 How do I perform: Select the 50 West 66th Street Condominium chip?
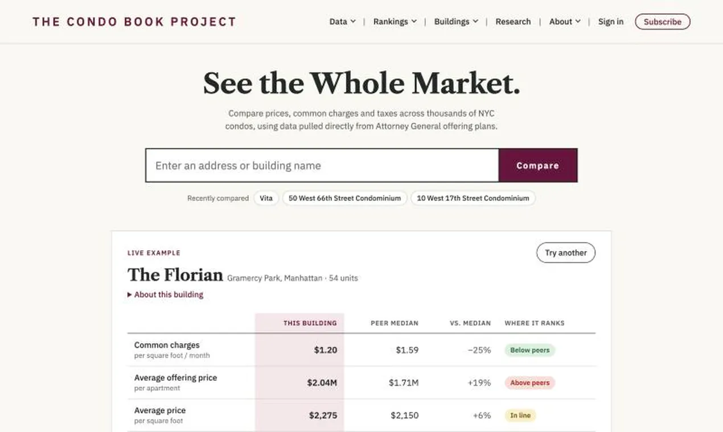tap(344, 198)
